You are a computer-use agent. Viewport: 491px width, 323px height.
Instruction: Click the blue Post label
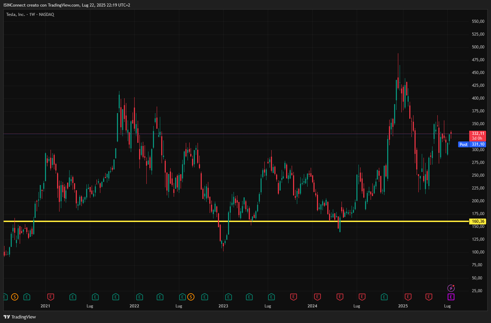pos(463,145)
